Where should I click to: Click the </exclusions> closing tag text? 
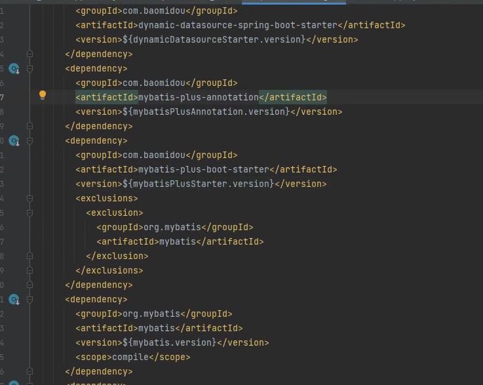(x=109, y=270)
